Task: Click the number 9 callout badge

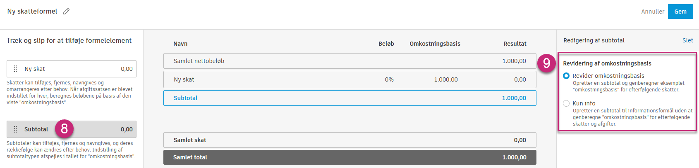Action: [x=546, y=63]
